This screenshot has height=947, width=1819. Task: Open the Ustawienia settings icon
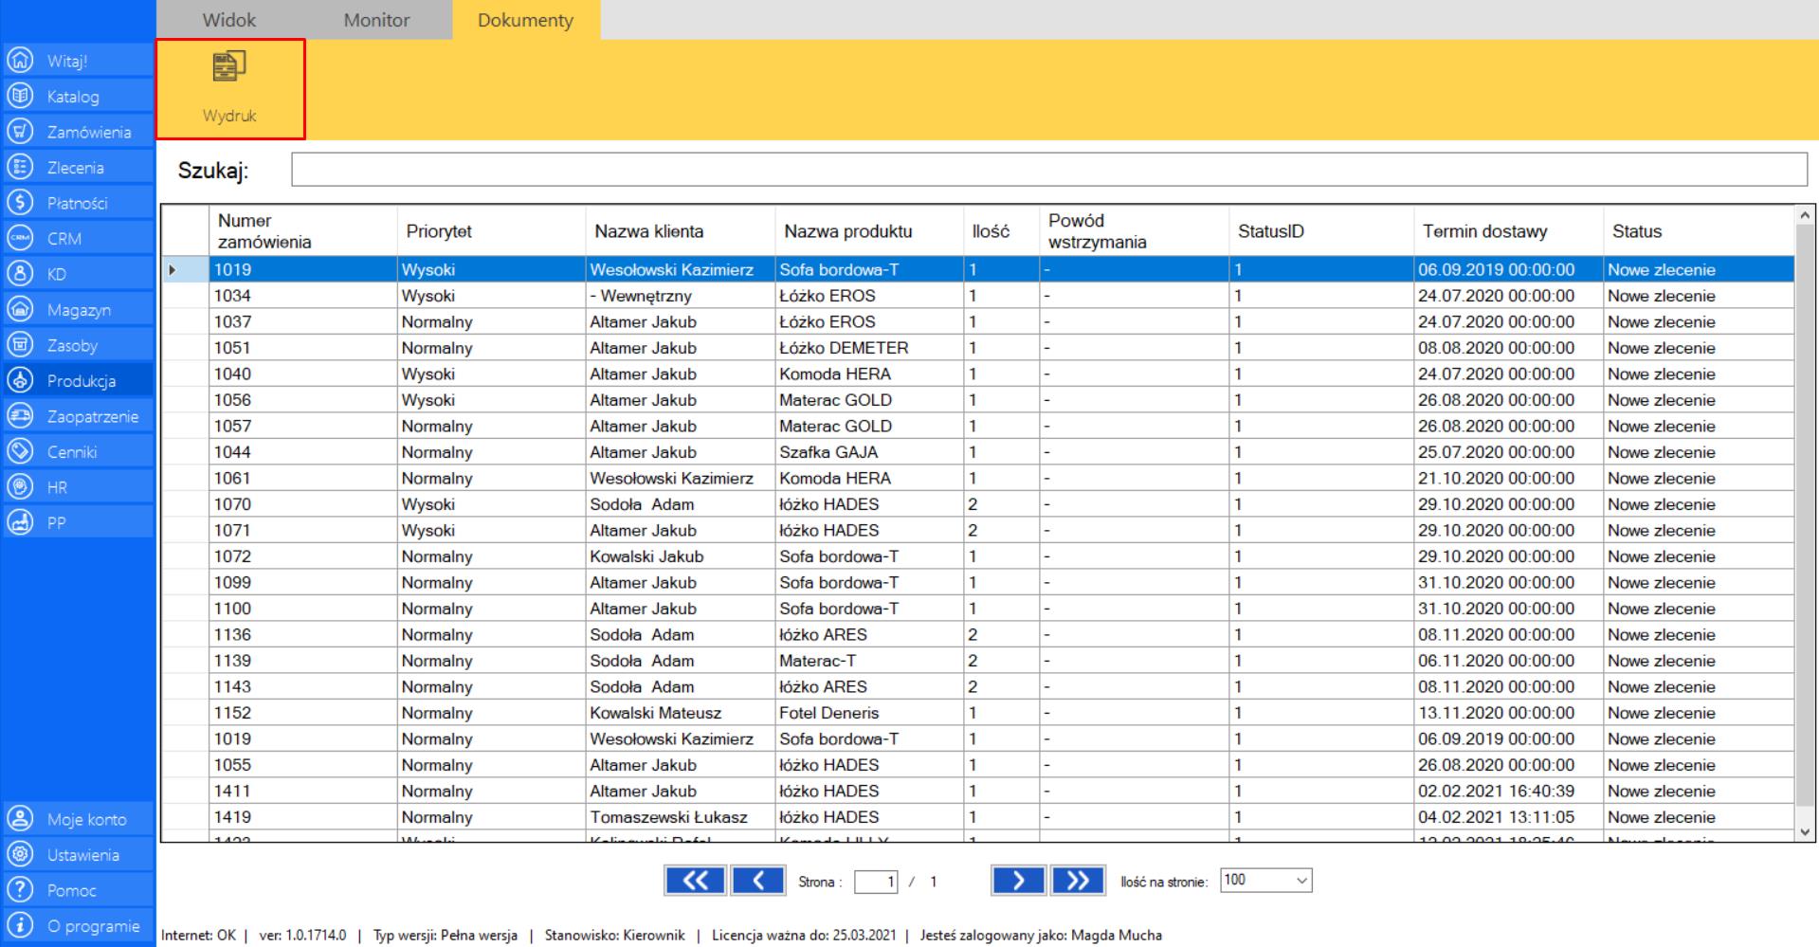coord(19,854)
